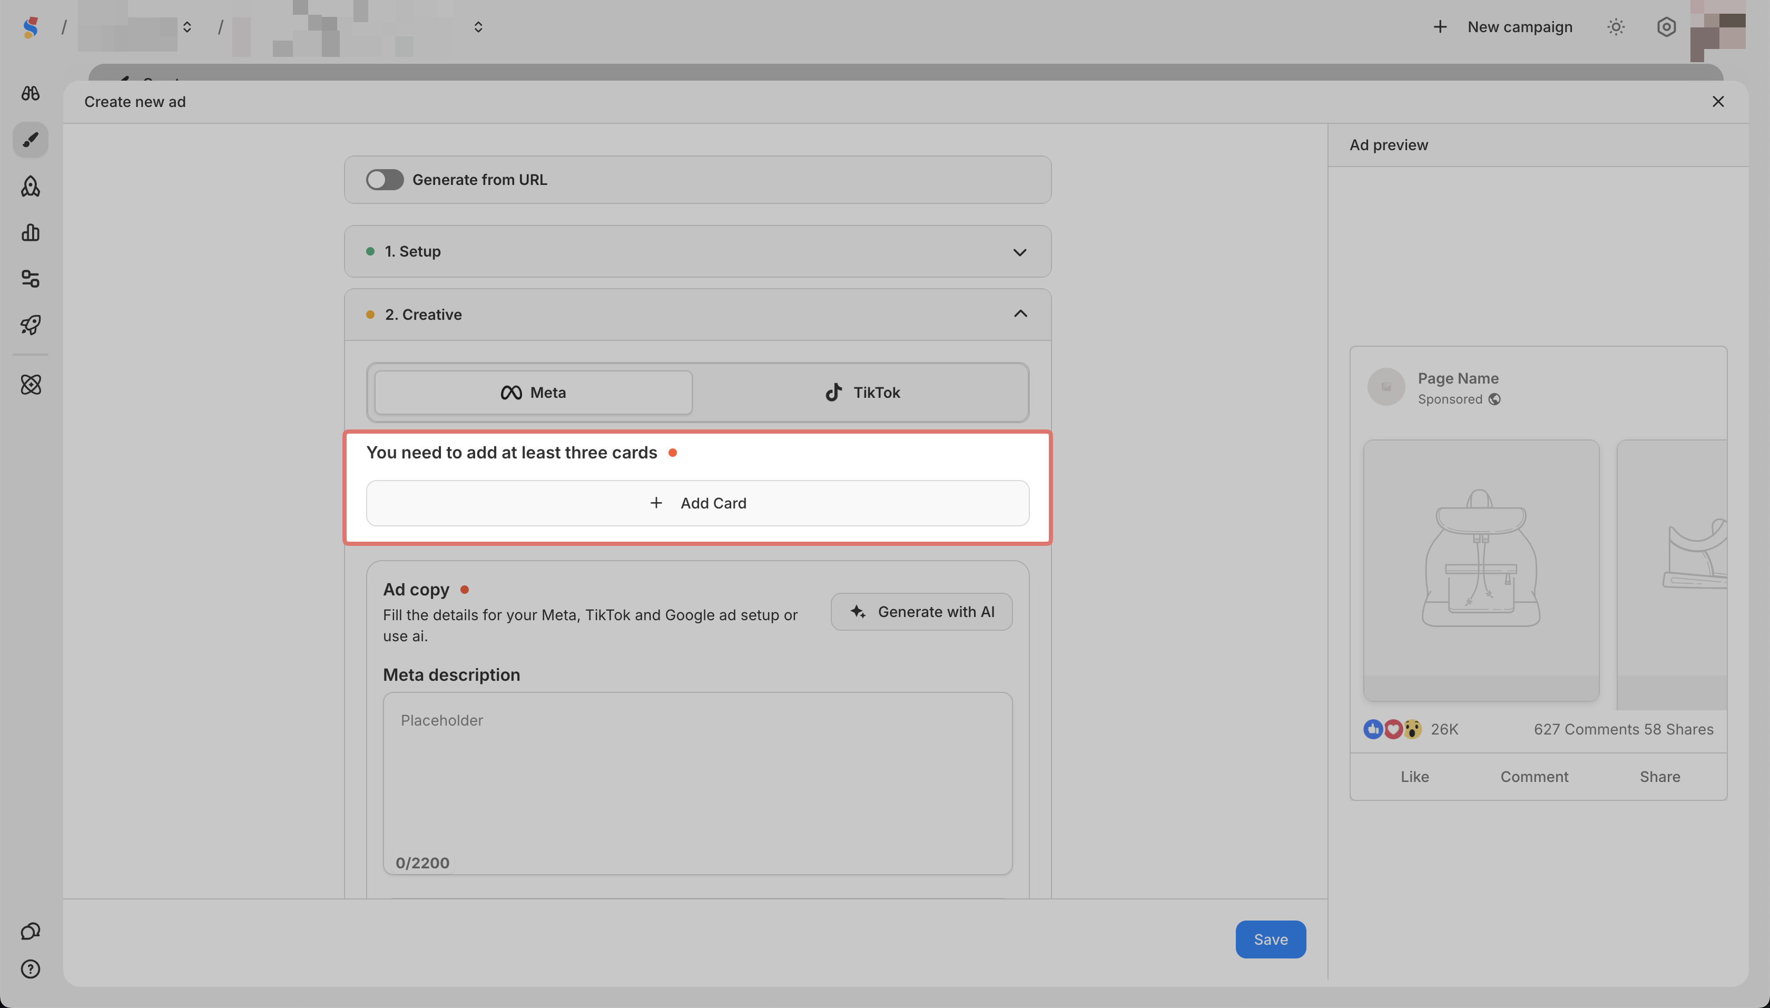
Task: Open the chat bubbles support icon
Action: (31, 931)
